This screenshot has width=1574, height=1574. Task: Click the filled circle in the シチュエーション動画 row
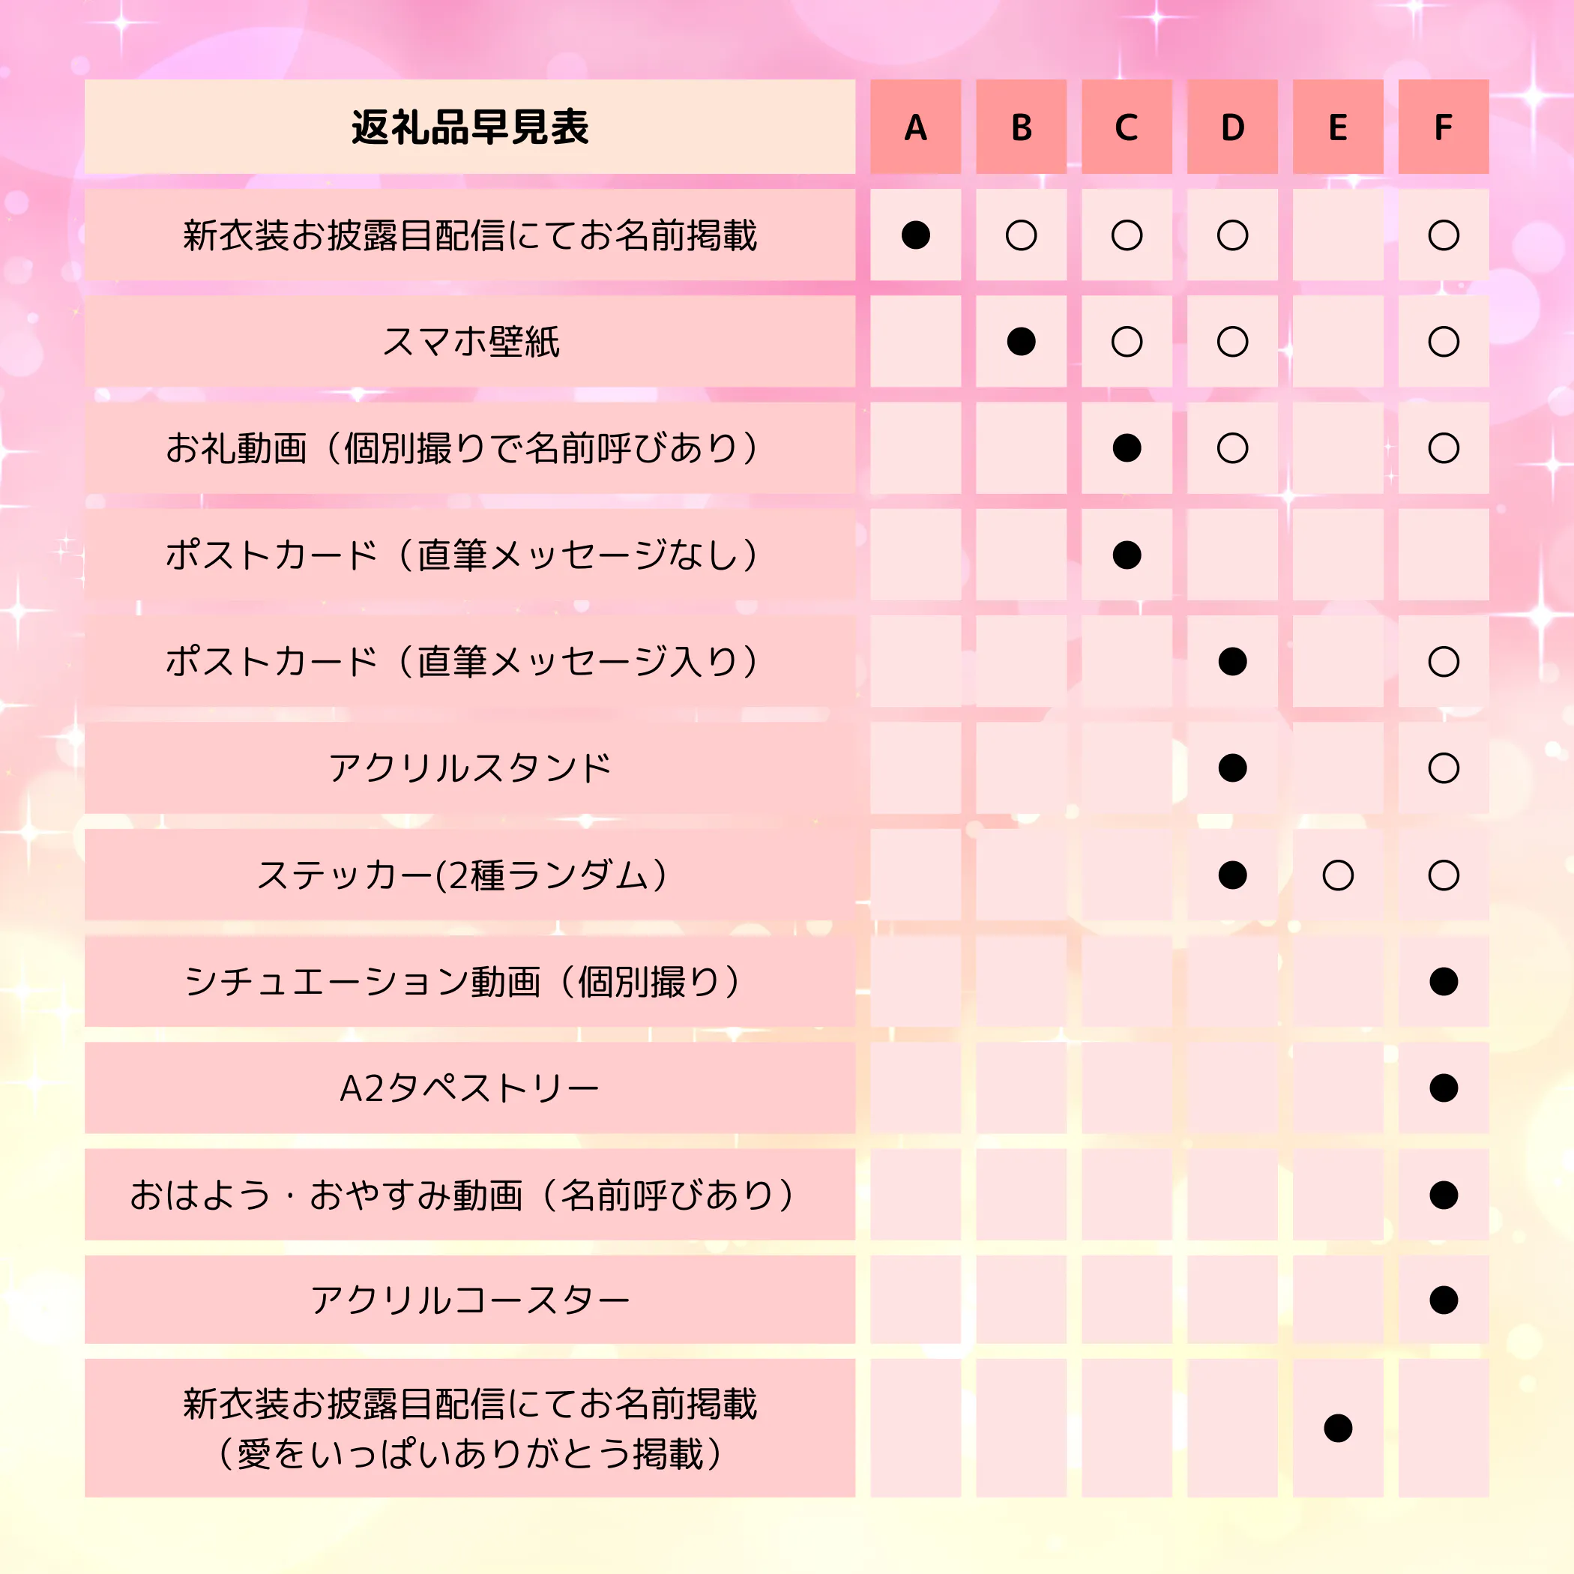[x=1444, y=982]
